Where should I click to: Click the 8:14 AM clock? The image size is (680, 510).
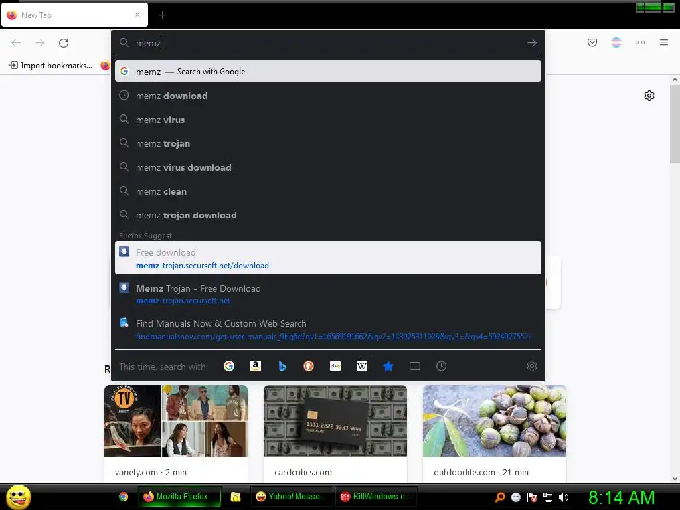(x=621, y=497)
